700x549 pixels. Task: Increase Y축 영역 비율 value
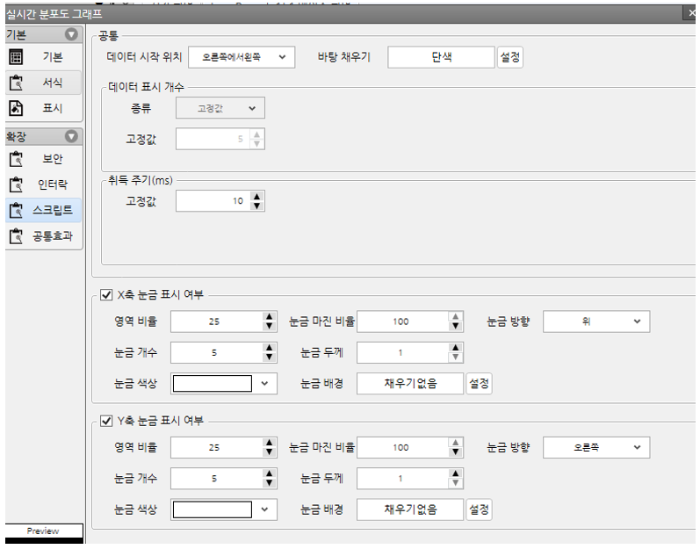[269, 443]
